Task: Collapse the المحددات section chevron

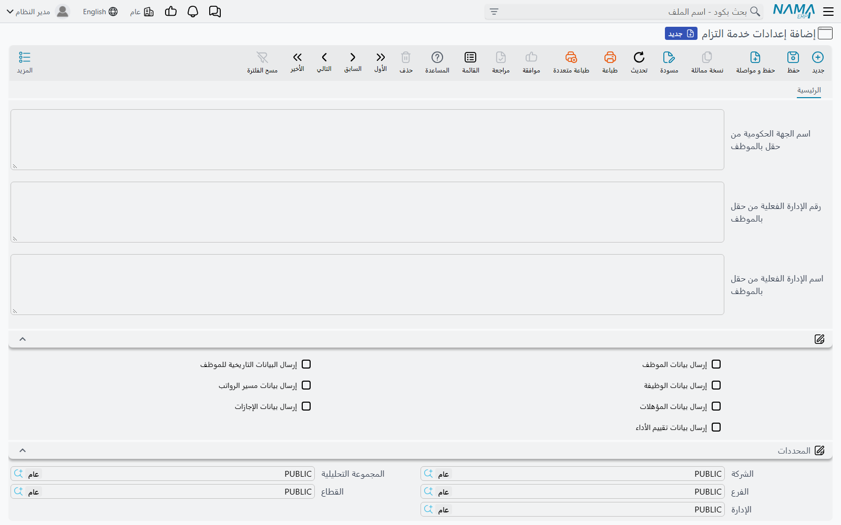Action: click(23, 450)
